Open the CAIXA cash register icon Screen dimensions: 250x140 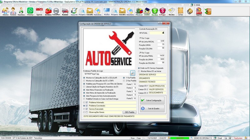(147, 12)
